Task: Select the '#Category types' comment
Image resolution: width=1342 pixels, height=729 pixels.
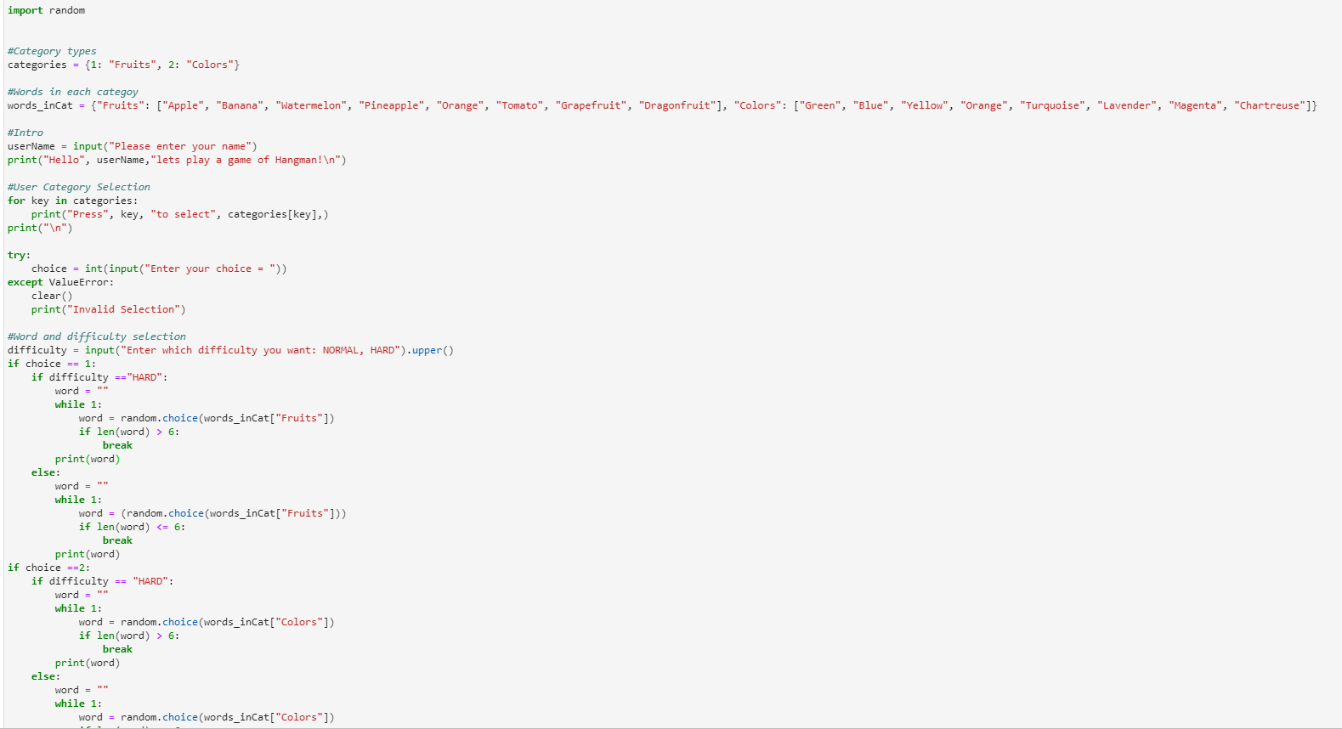Action: point(52,51)
